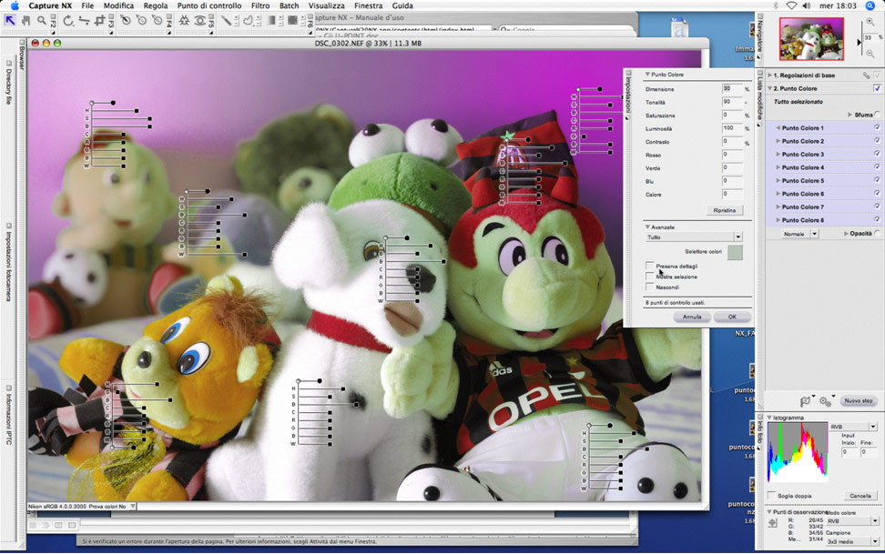Select the fill selection tool
885x554 pixels.
[292, 21]
